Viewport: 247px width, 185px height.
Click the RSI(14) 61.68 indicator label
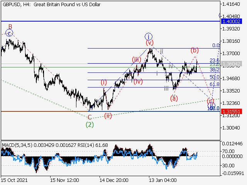(x=93, y=145)
